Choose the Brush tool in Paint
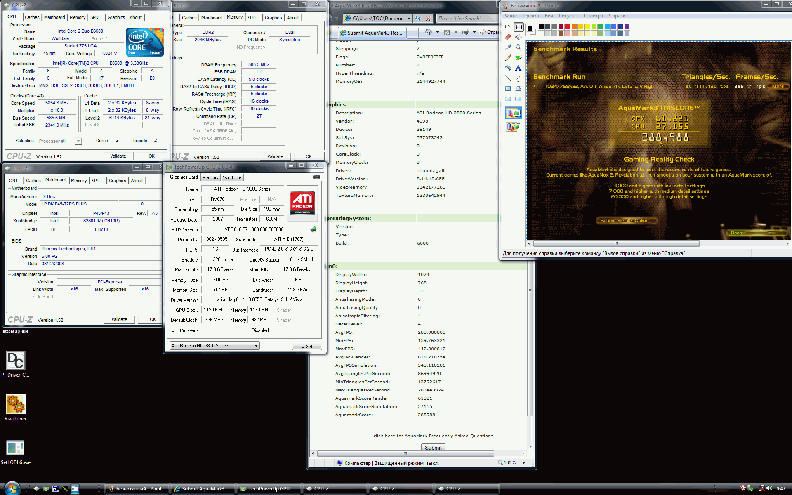Viewport: 792px width, 495px height. pyautogui.click(x=519, y=58)
